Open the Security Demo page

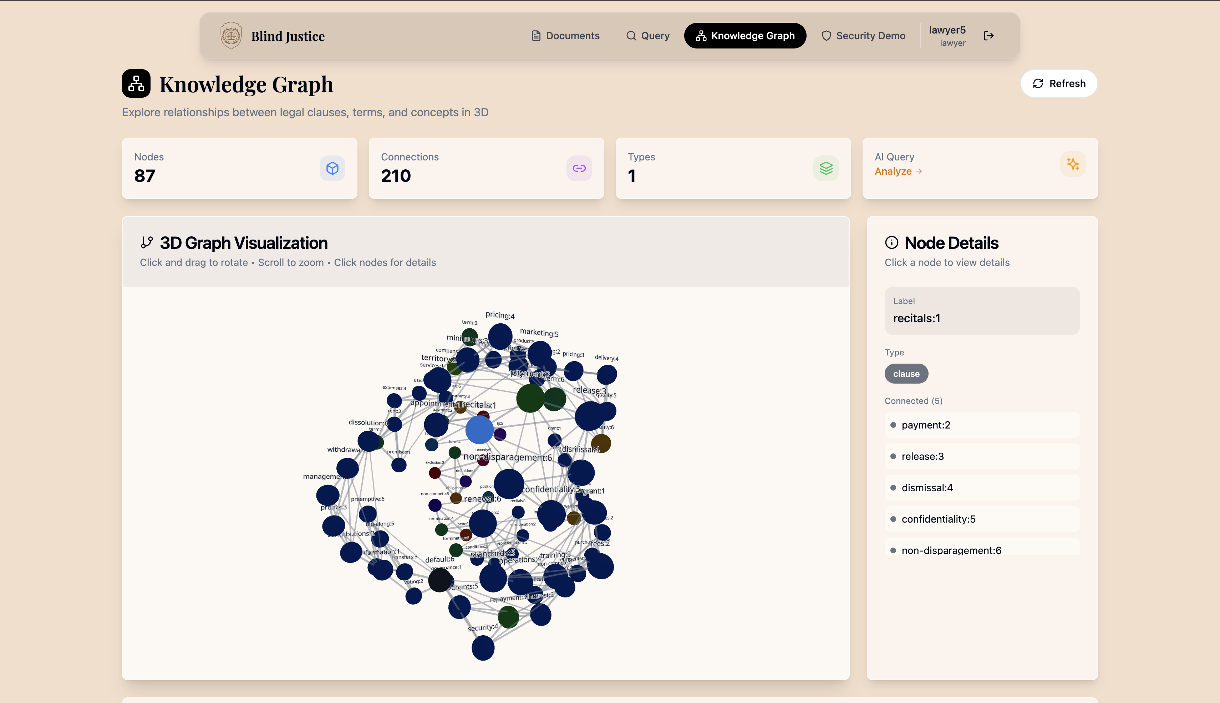863,36
